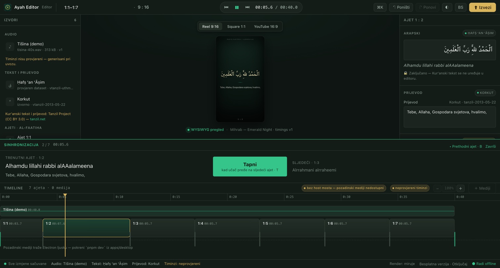Click the Tišina (demo) audio track
The image size is (500, 268).
pos(227,211)
